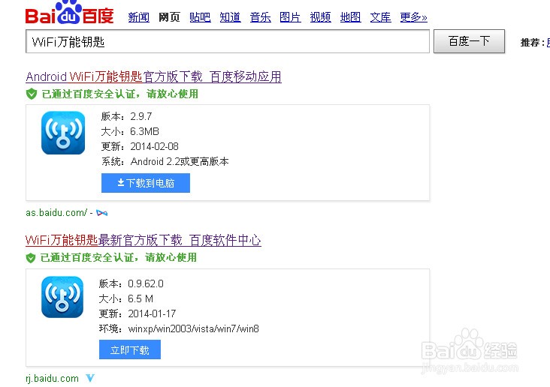Click environment text winxp/win2003/vista/win7/win8

194,328
